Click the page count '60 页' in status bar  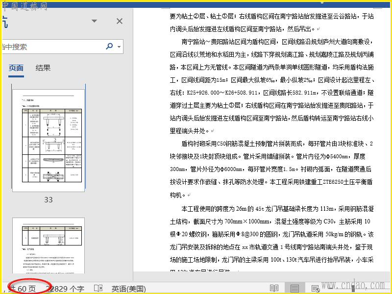(26, 289)
